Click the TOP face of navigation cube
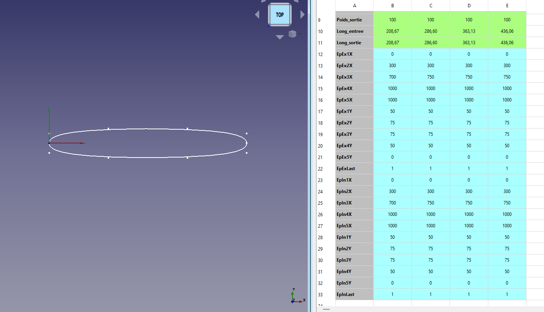 pos(280,14)
